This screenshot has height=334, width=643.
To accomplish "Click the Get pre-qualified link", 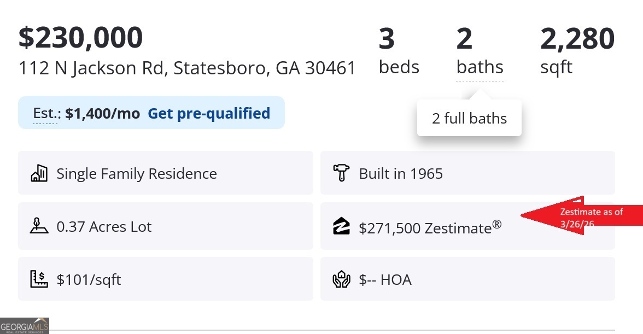I will [x=209, y=113].
